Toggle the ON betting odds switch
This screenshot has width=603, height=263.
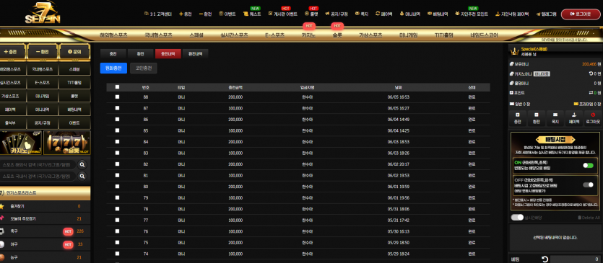(588, 166)
